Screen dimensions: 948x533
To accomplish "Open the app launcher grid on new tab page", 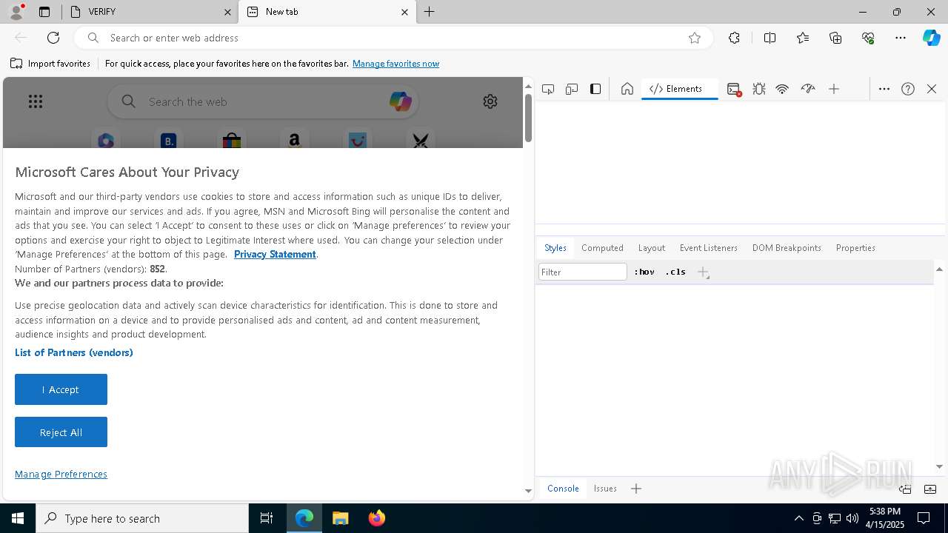I will 36,101.
